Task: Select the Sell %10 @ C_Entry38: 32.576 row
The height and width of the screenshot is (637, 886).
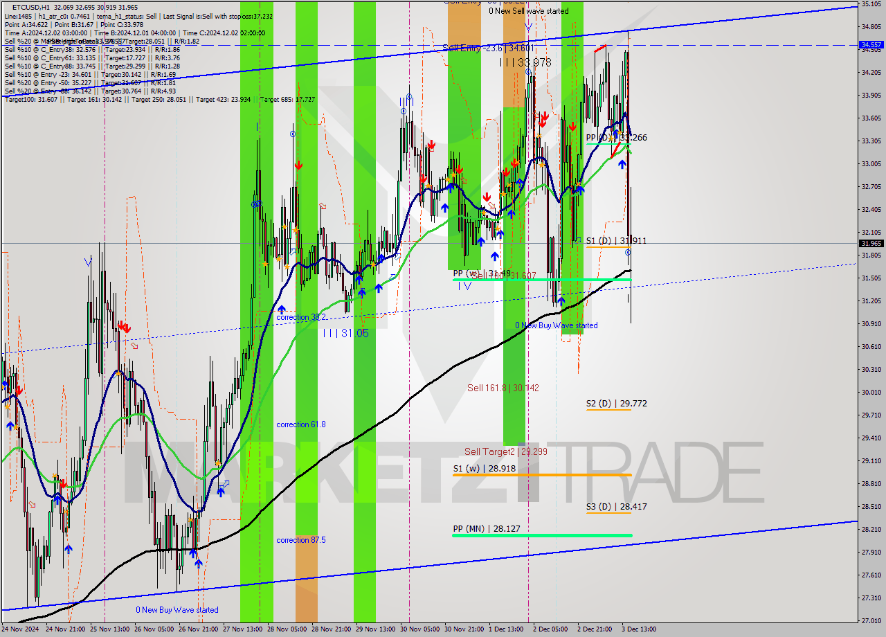Action: click(x=92, y=49)
